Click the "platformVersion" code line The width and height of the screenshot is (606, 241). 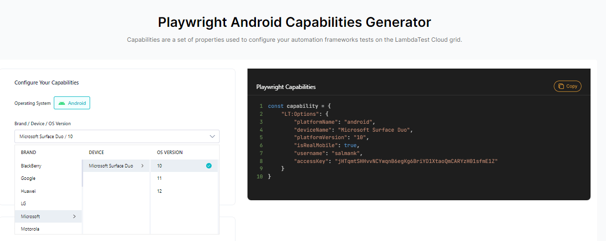(332, 137)
